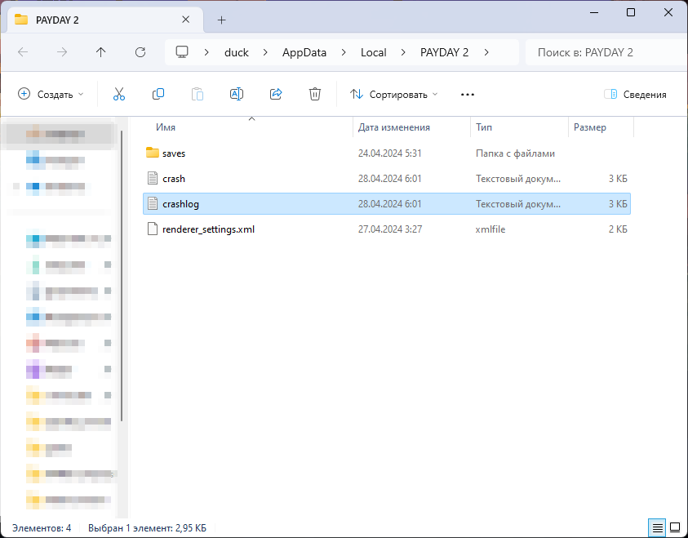This screenshot has width=688, height=538.
Task: Click xmlfile type cell
Action: tap(490, 229)
